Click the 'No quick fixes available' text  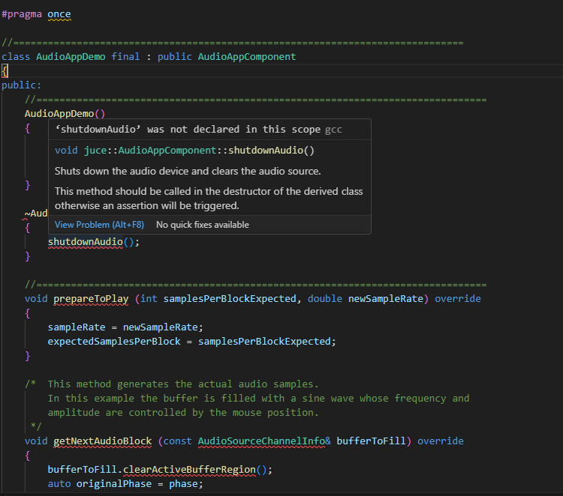point(203,225)
